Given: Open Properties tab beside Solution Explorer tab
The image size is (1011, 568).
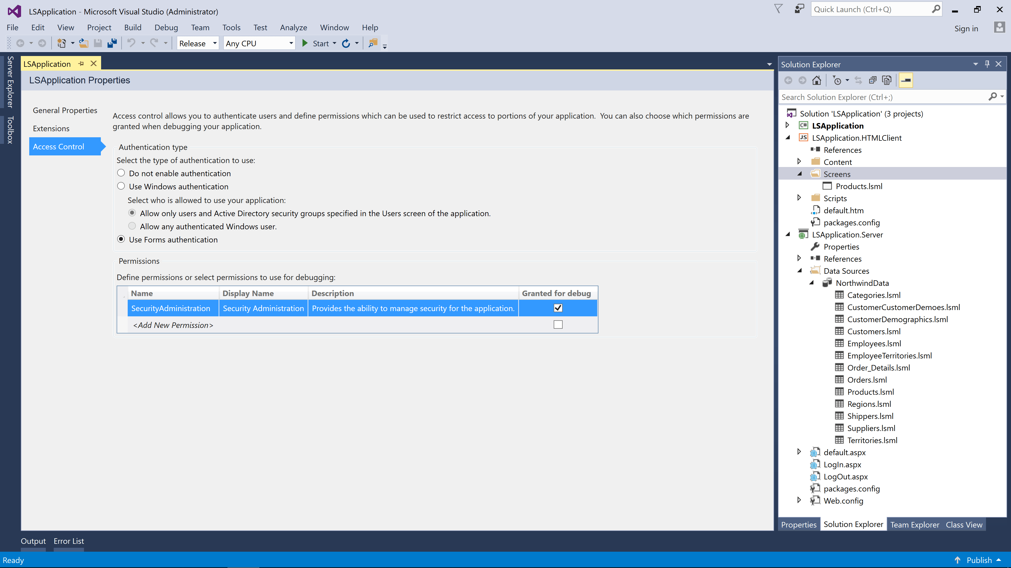Looking at the screenshot, I should (798, 525).
